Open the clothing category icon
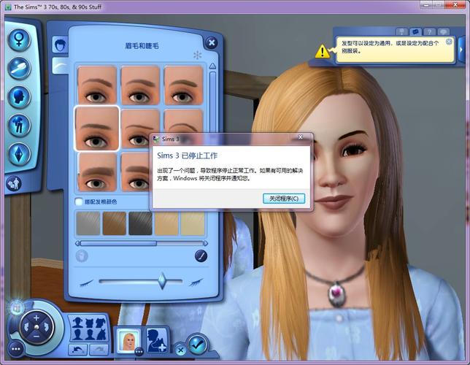Image resolution: width=470 pixels, height=365 pixels. click(19, 126)
